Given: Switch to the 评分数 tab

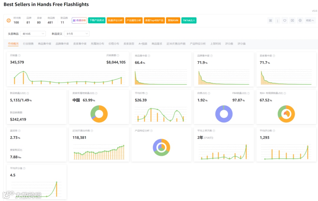Looking at the screenshot, I should coord(229,44).
